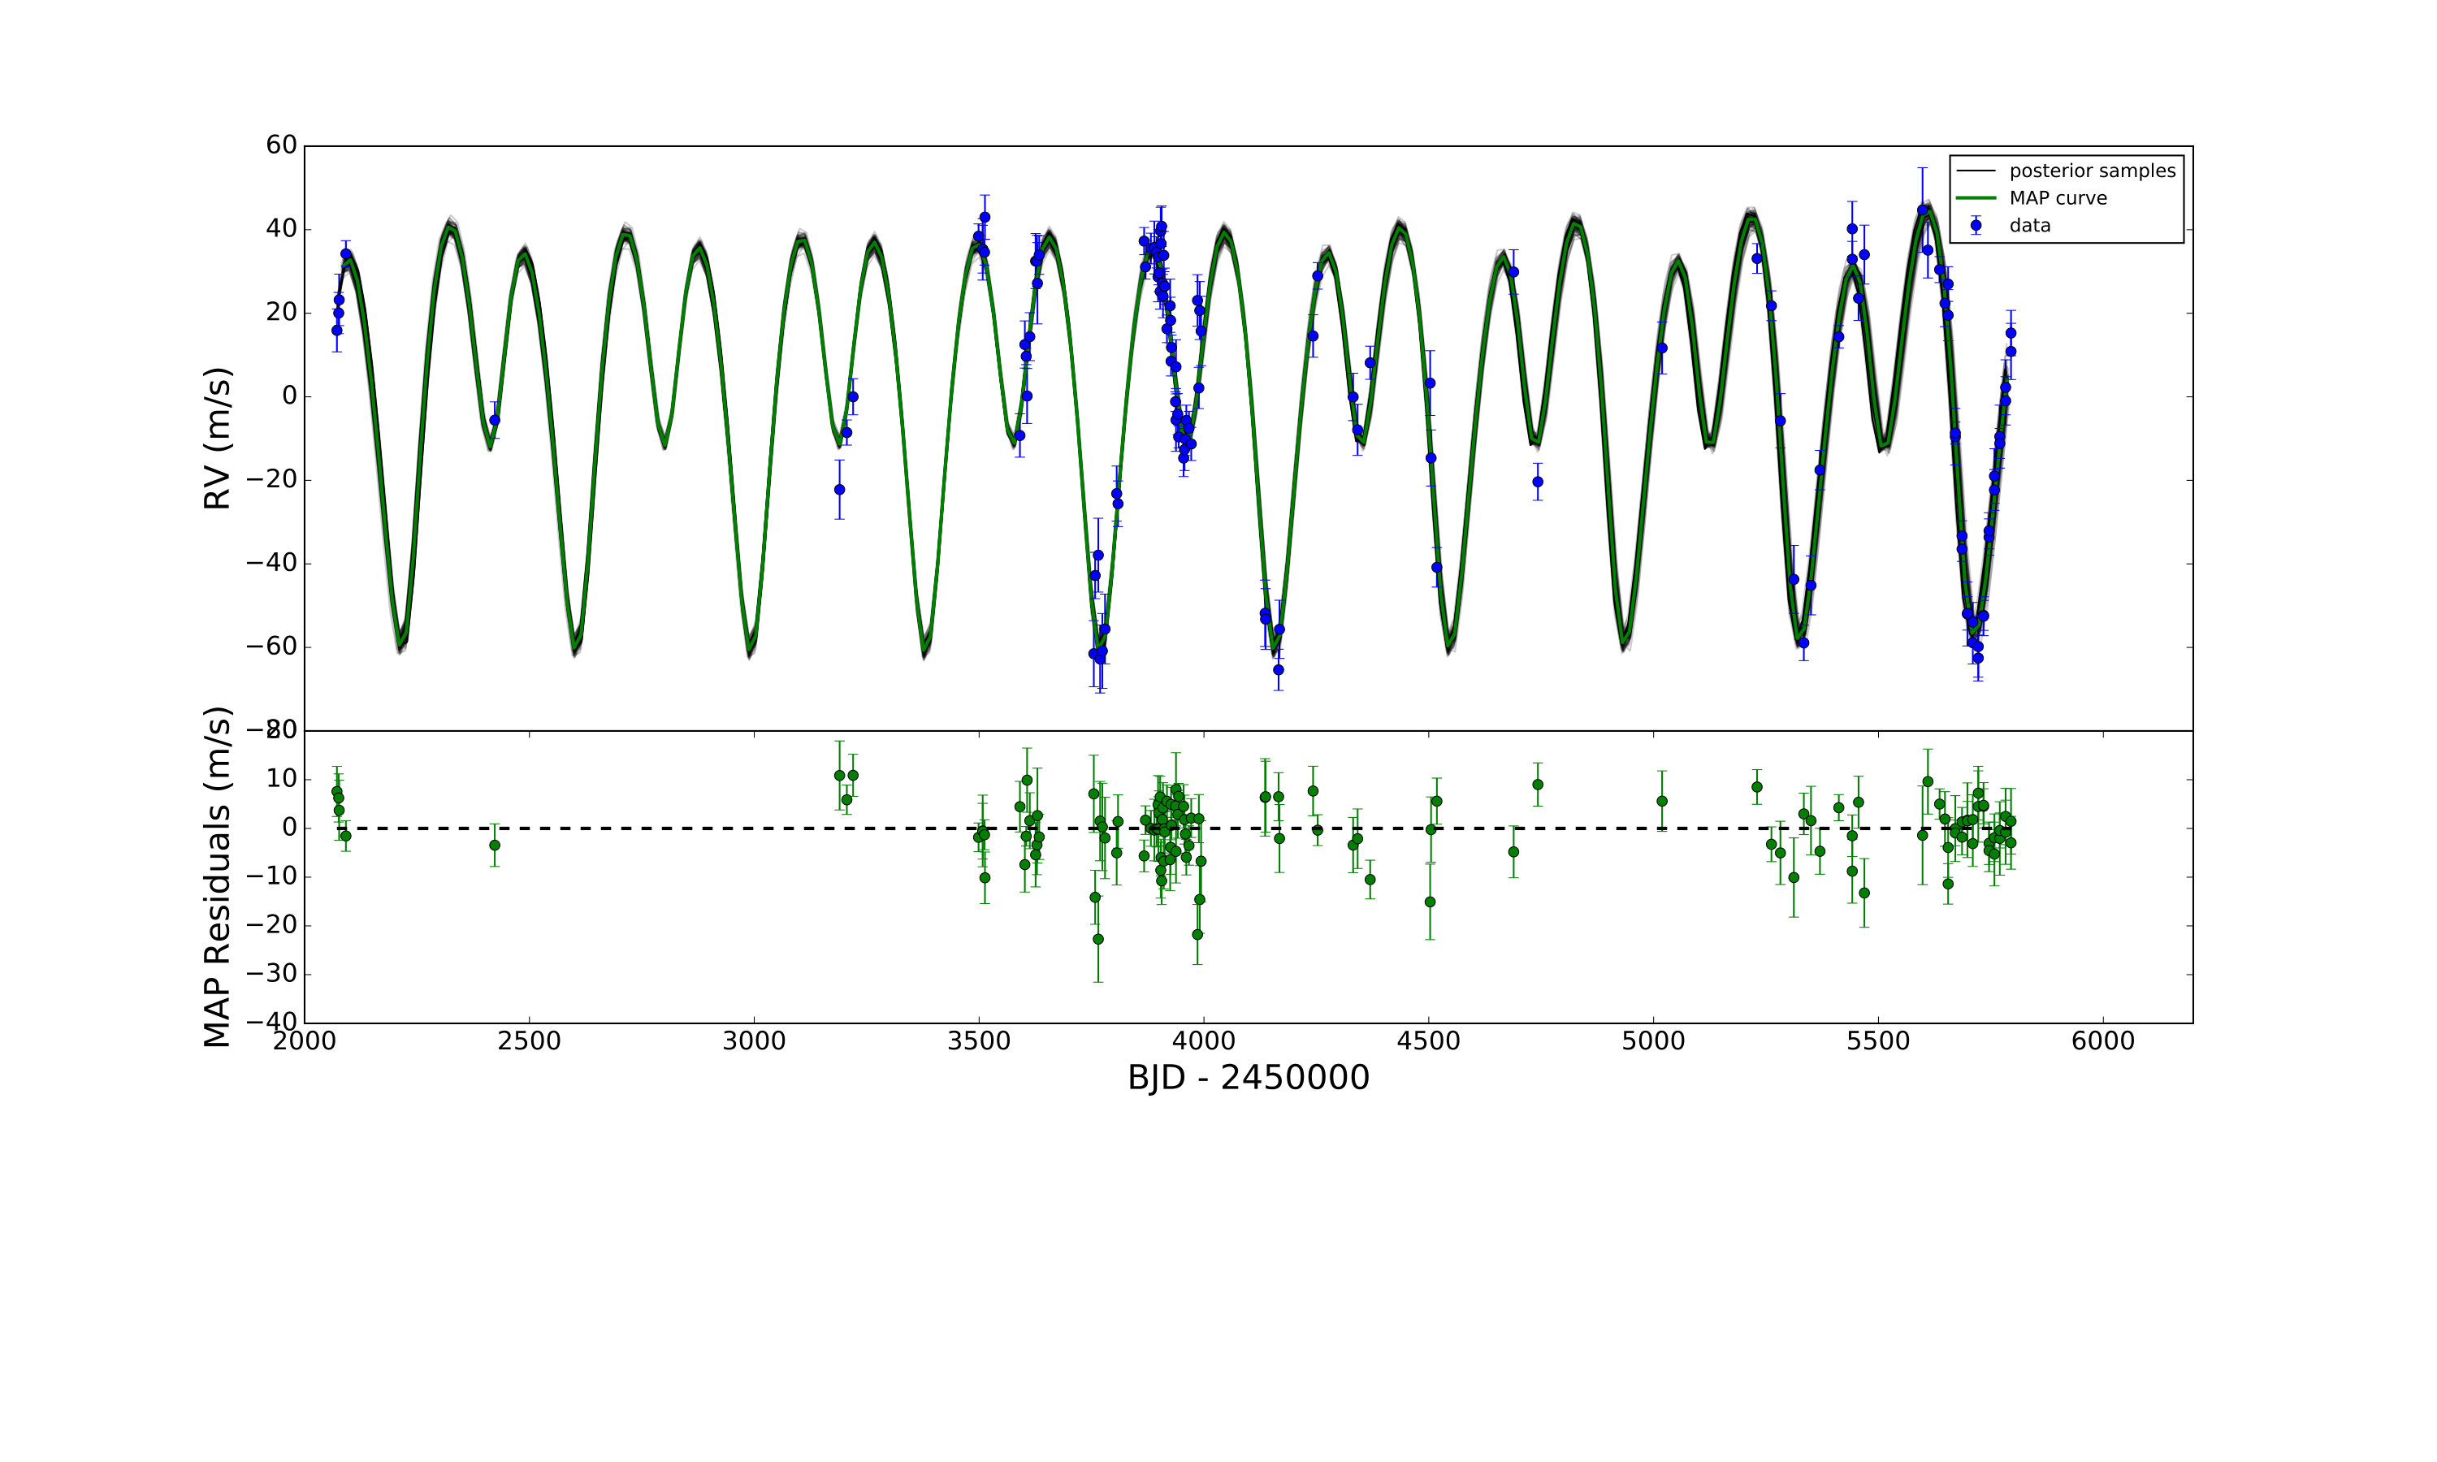Click the blue dot marker in legend
The height and width of the screenshot is (1462, 2437).
pos(1976,226)
